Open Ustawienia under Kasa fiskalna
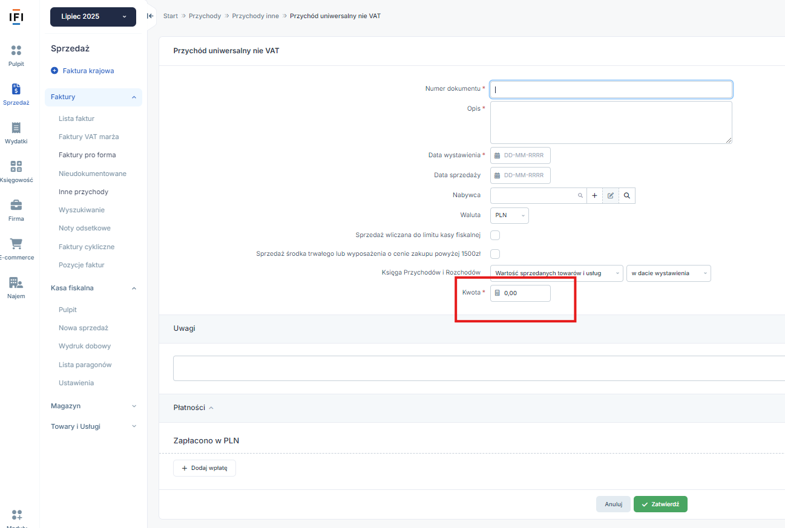Screen dimensions: 785x528 tap(76, 383)
